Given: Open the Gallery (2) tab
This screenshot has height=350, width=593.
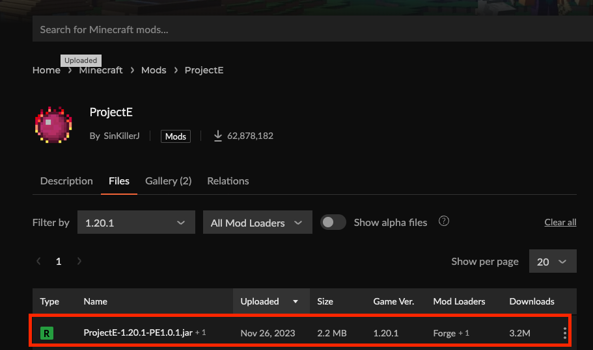Looking at the screenshot, I should (169, 181).
